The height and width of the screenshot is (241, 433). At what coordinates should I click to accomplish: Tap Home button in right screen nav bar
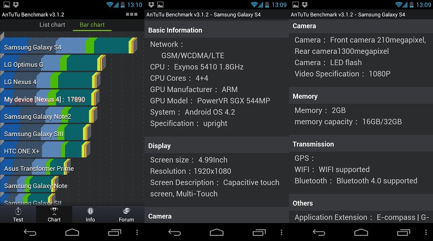pos(361,232)
